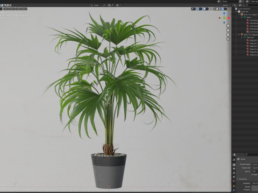Toggle viewport gizmos display
258x193 pixels.
[x=198, y=9]
